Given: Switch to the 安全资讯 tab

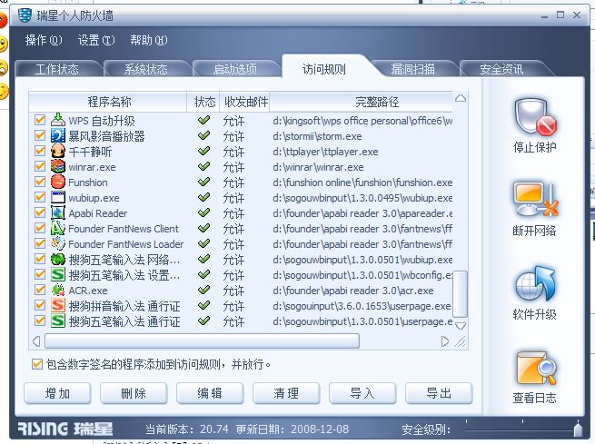Looking at the screenshot, I should (501, 69).
